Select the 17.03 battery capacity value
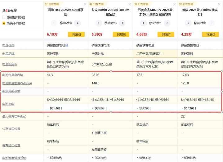Screen dimensions: 223x162 (x=185, y=75)
